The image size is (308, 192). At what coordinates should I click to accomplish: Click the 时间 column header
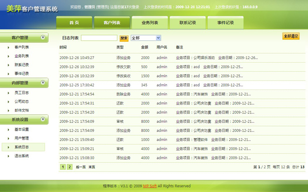(63, 47)
